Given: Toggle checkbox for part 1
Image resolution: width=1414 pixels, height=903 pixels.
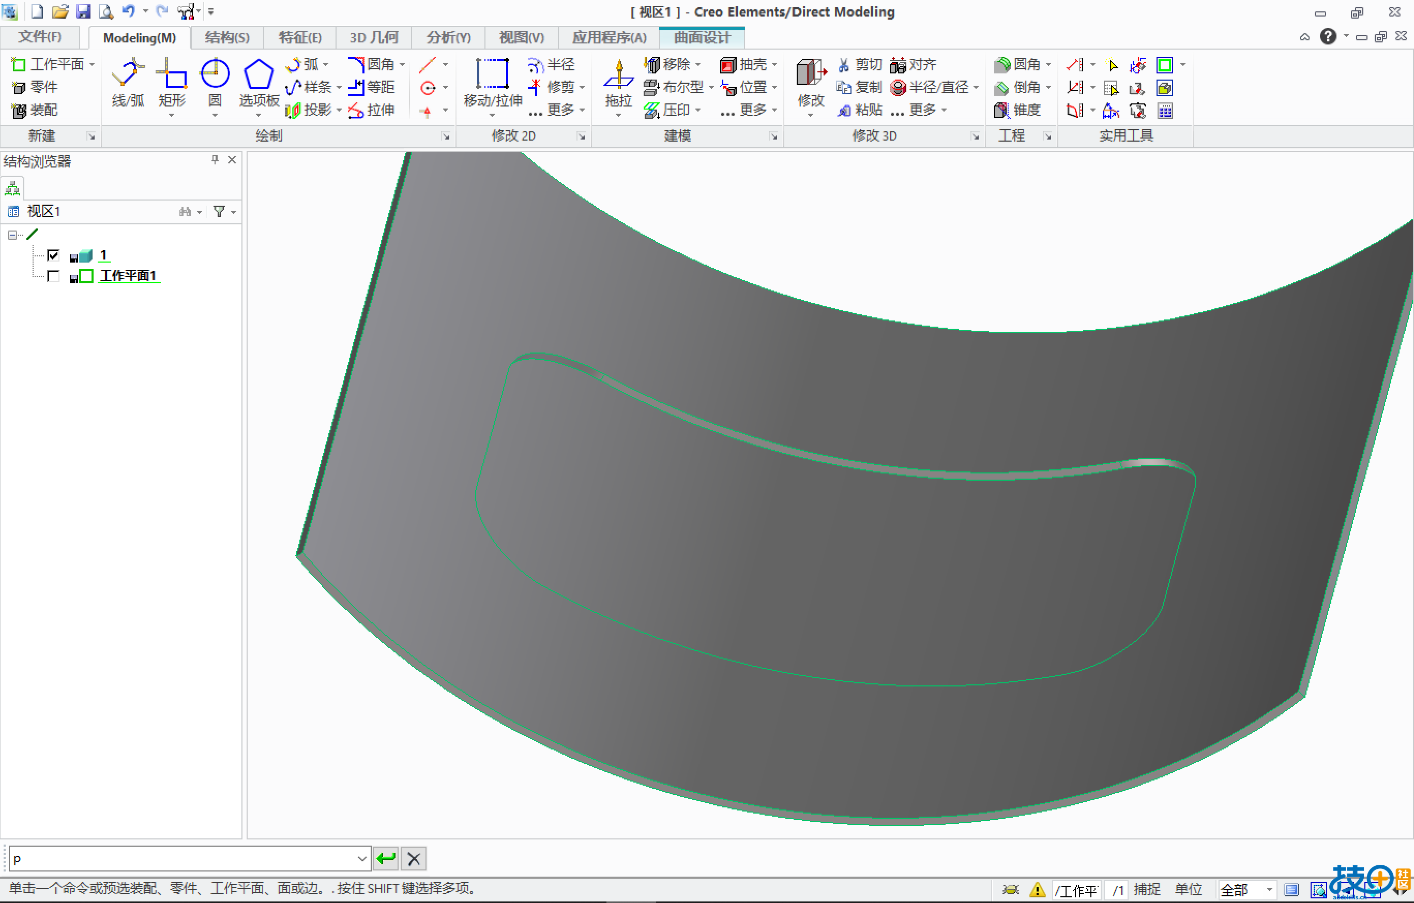Looking at the screenshot, I should tap(53, 255).
